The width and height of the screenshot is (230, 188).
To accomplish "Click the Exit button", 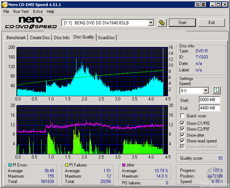I will pyautogui.click(x=211, y=23).
